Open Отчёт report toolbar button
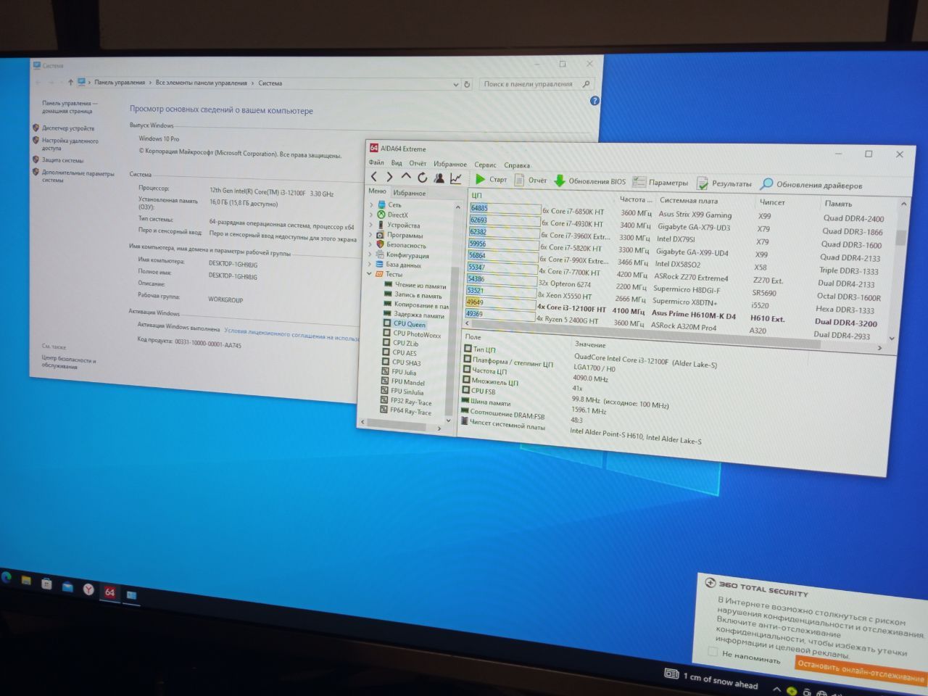 (x=531, y=180)
